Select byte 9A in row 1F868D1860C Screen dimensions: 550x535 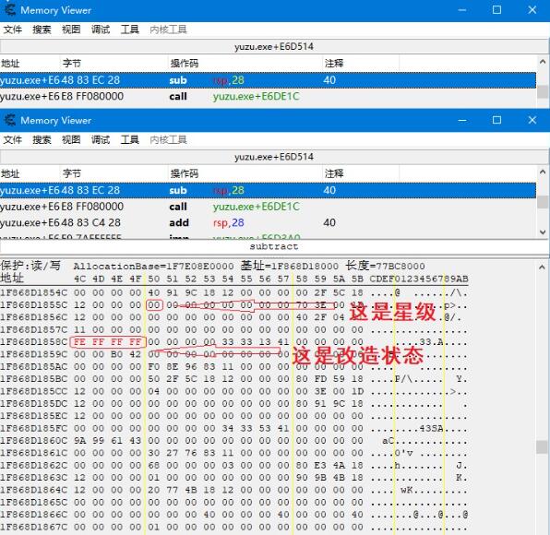point(79,441)
